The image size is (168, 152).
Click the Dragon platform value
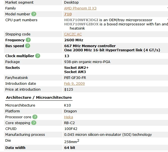point(70,111)
